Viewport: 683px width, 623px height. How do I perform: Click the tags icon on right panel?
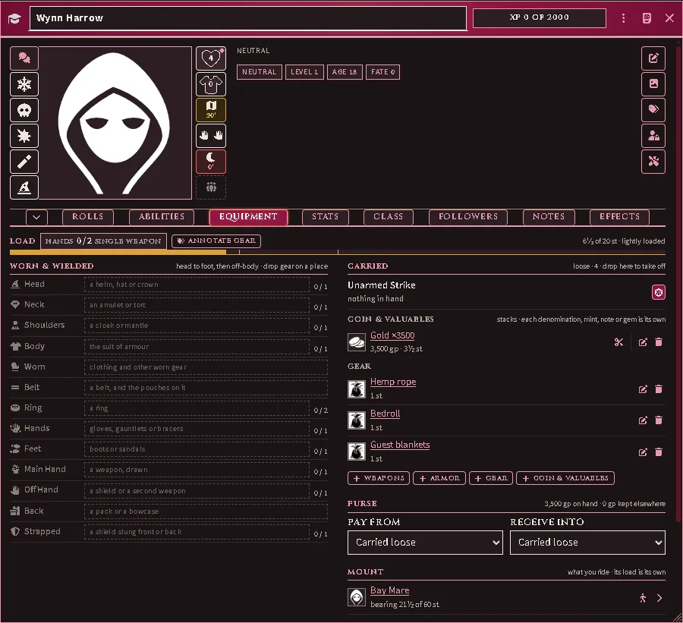(x=653, y=109)
